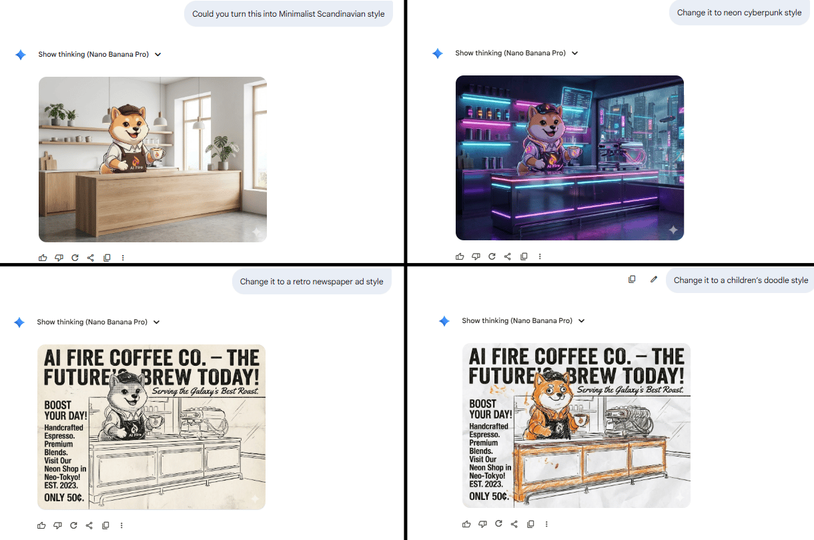Open the more options menu under the doodle image
Image resolution: width=814 pixels, height=540 pixels.
[x=546, y=524]
